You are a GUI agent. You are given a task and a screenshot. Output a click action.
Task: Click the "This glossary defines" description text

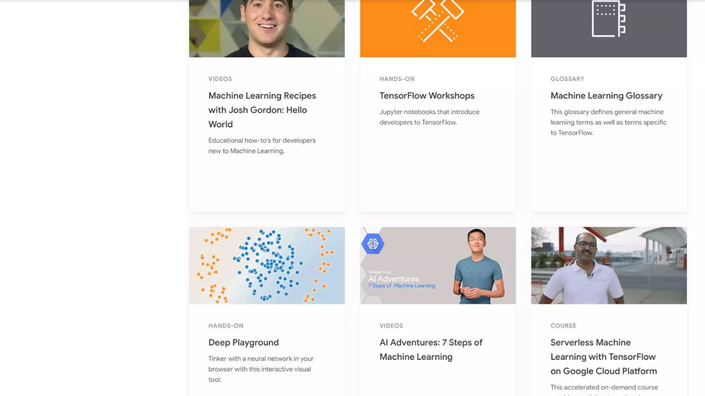point(608,122)
